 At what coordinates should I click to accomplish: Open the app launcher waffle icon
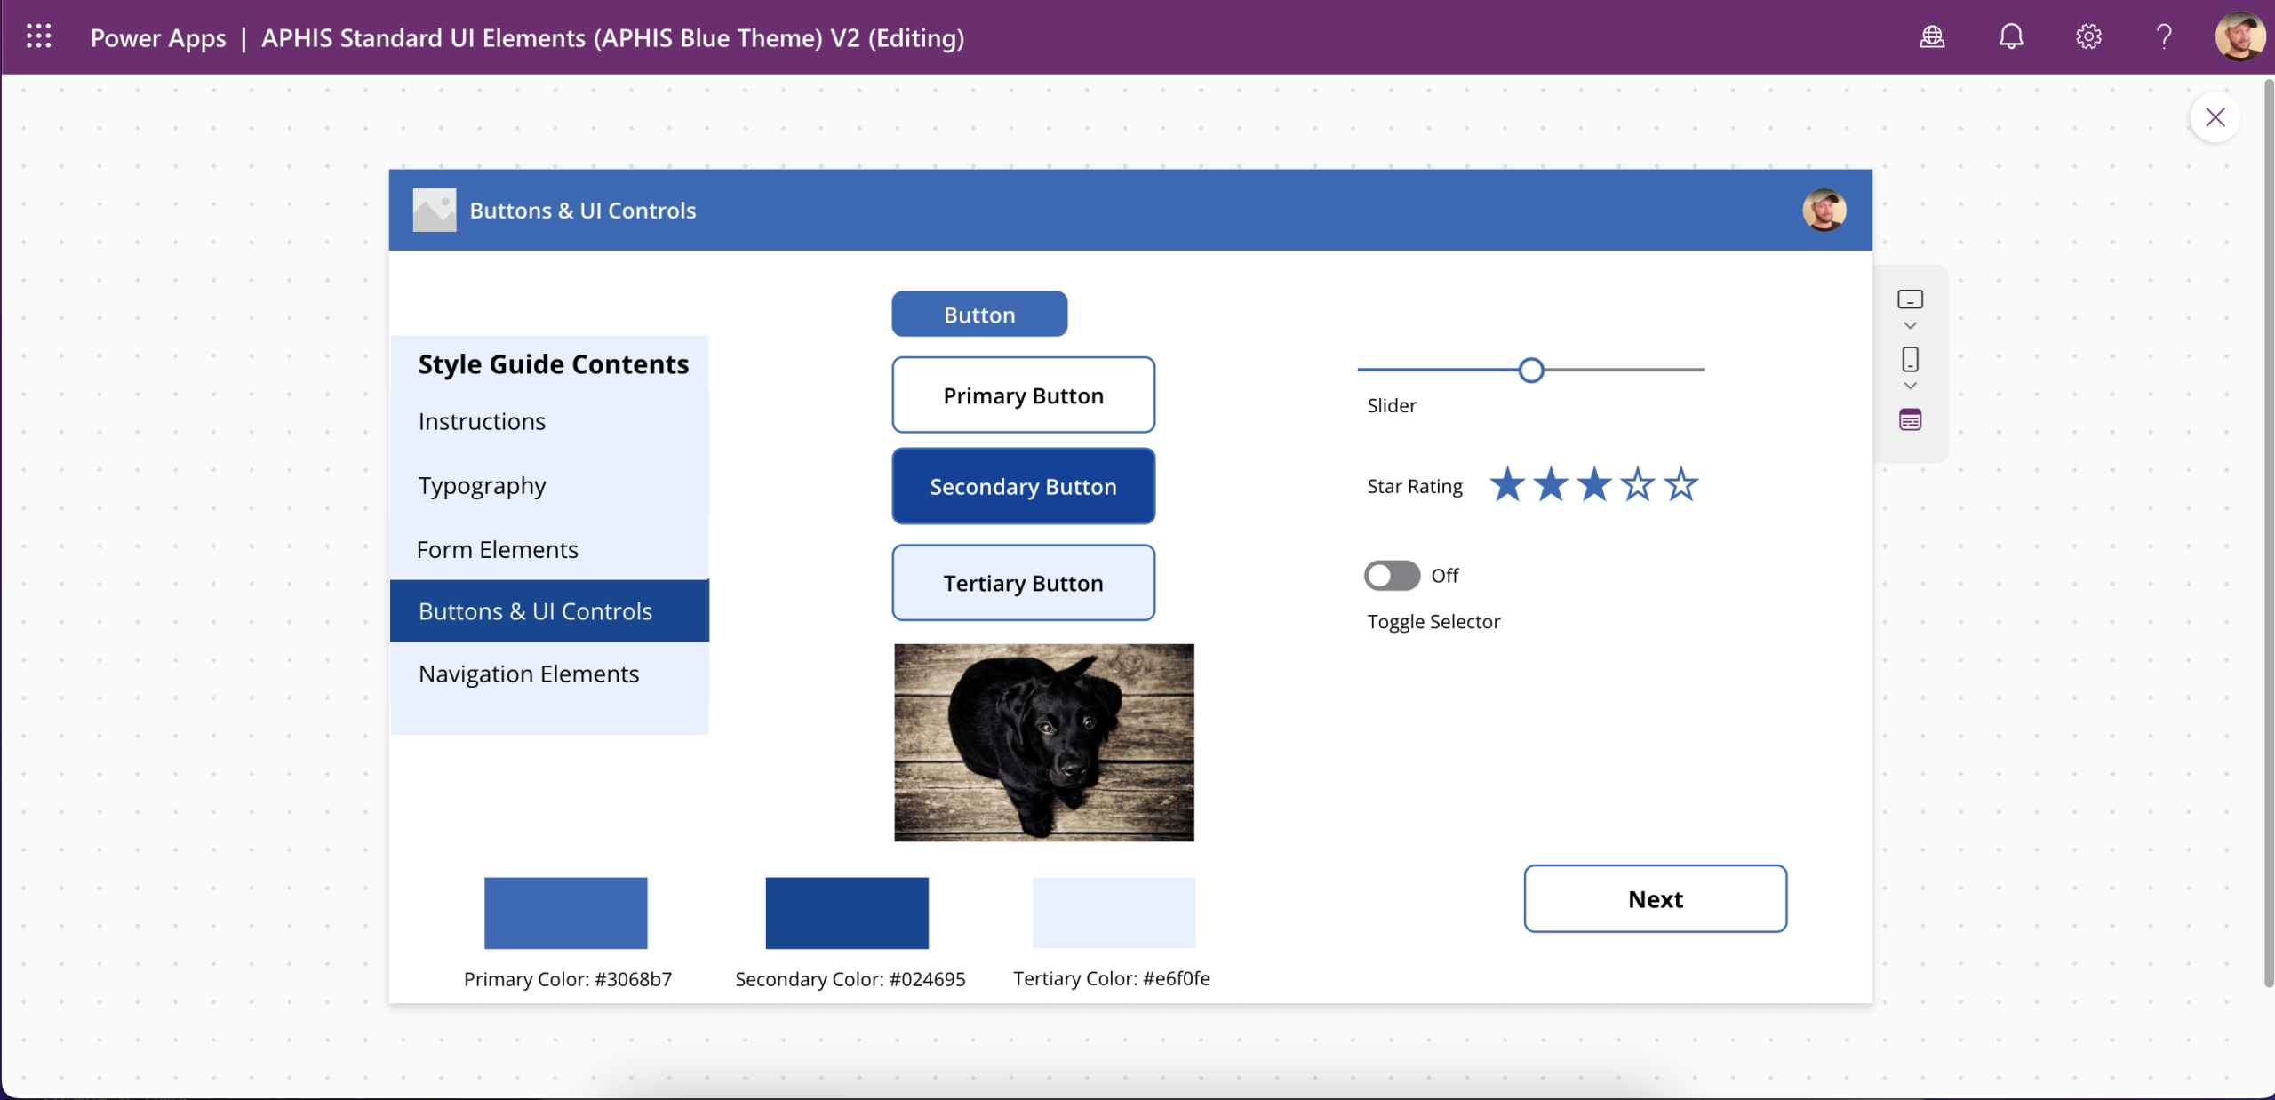point(38,36)
